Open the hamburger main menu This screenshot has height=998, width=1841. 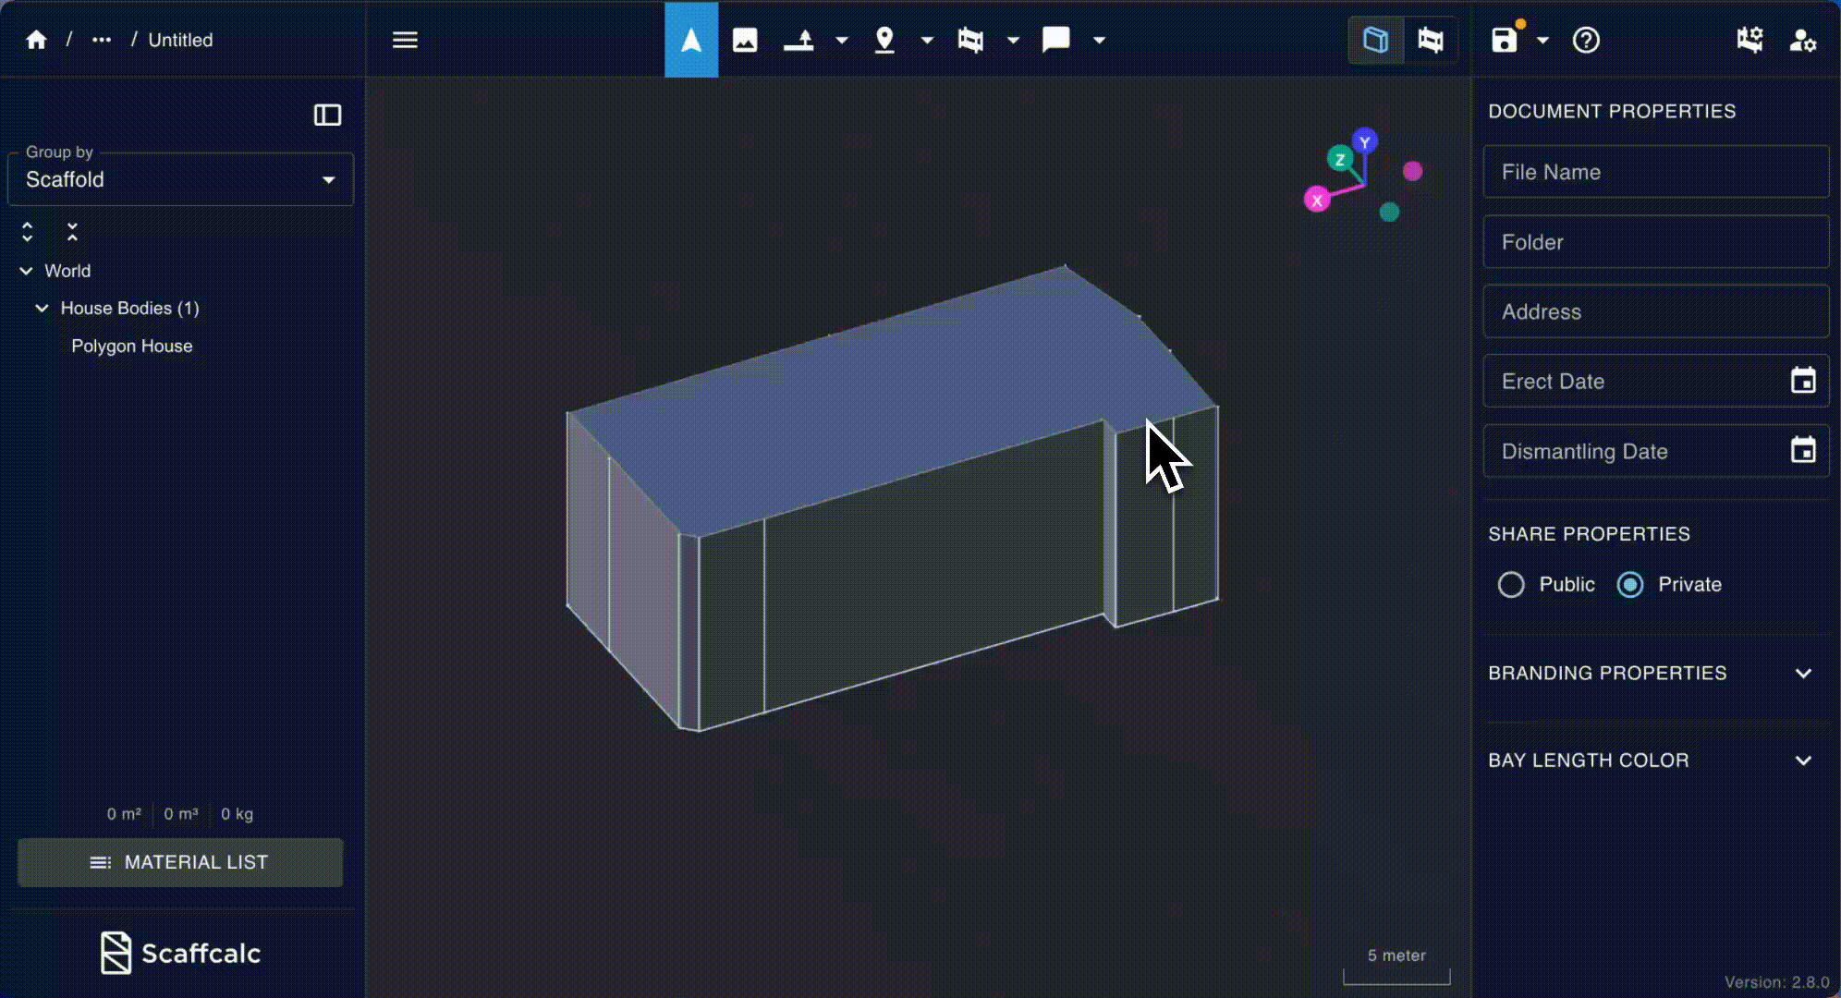[405, 40]
